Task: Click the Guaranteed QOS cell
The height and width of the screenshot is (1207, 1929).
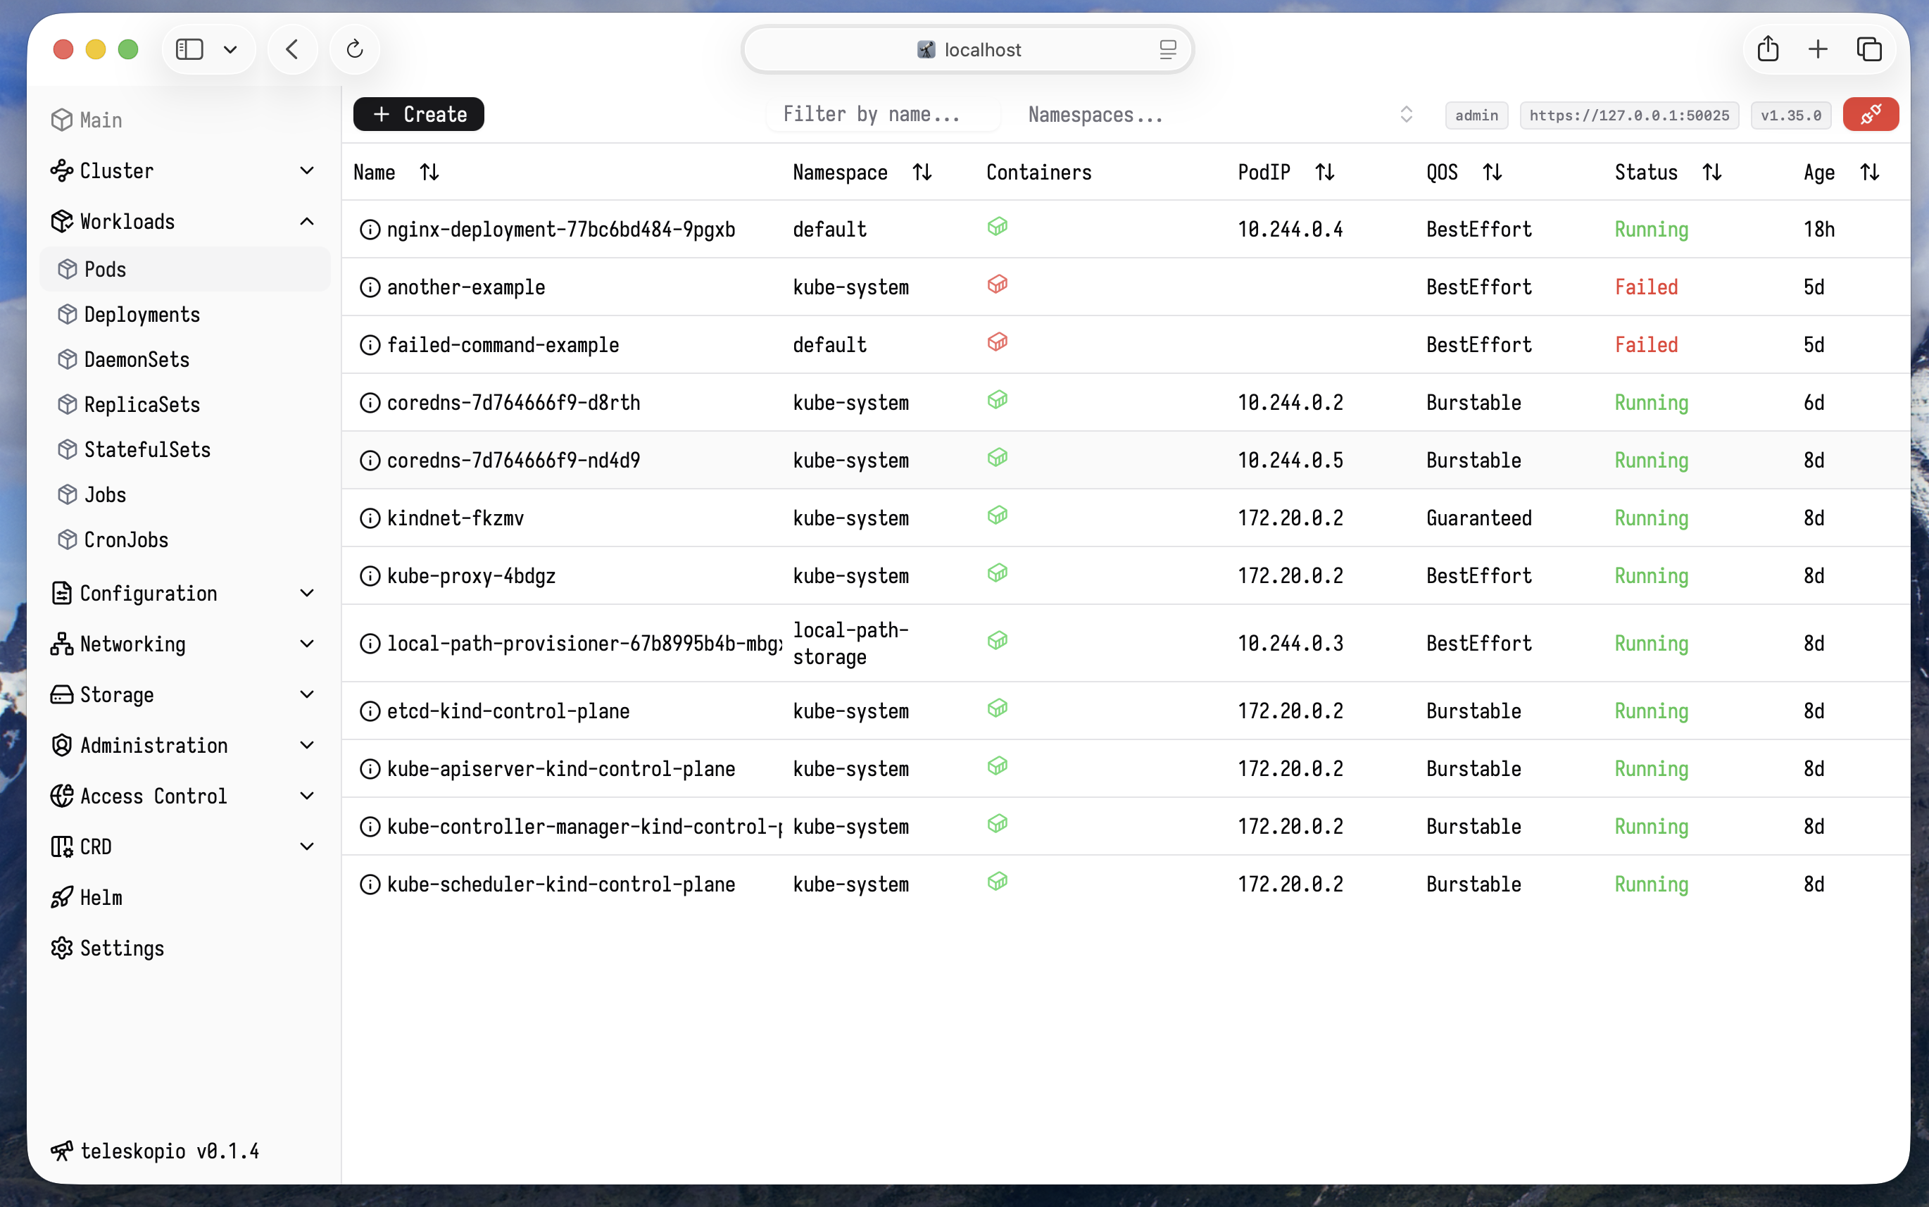Action: (1479, 519)
